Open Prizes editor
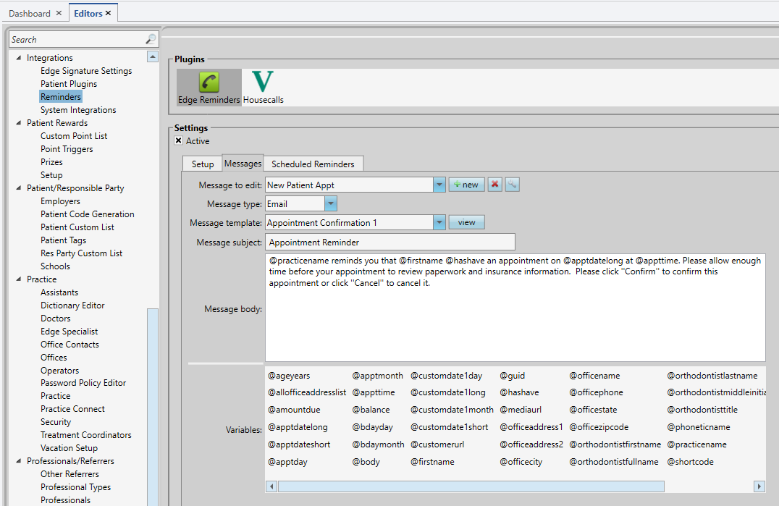The height and width of the screenshot is (506, 779). click(51, 162)
